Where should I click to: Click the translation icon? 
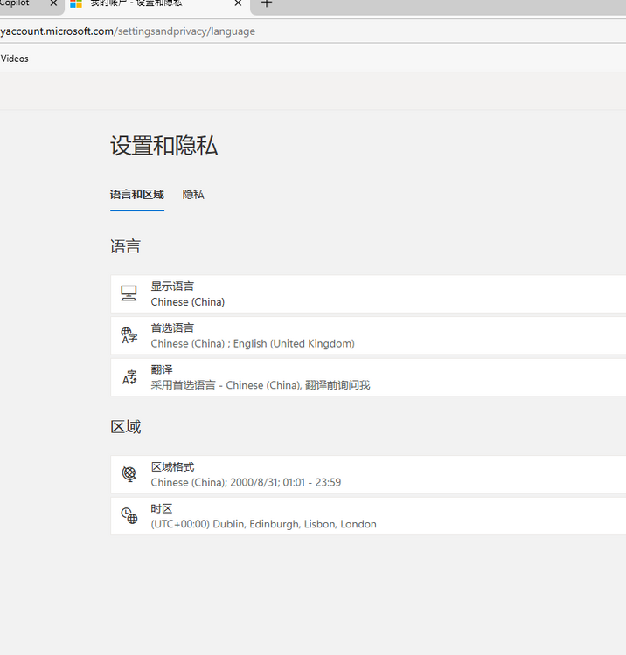point(129,377)
